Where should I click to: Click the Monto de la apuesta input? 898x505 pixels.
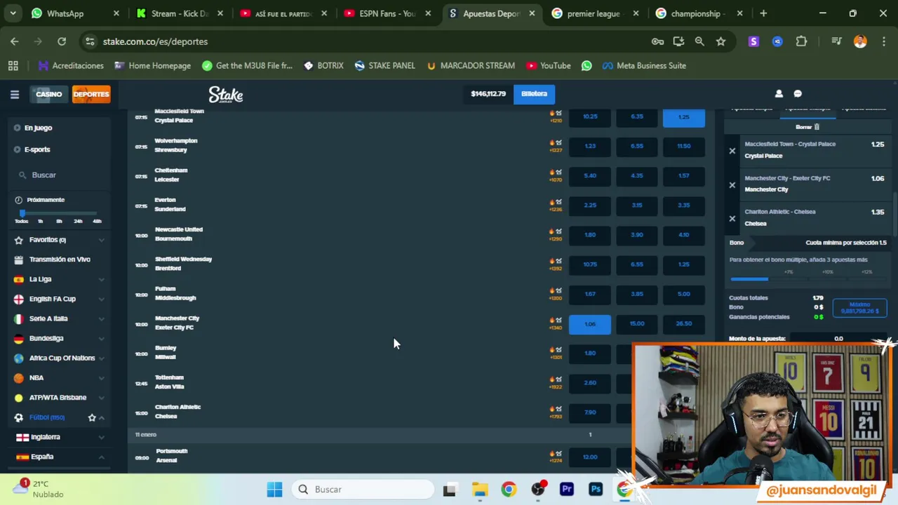pos(838,339)
